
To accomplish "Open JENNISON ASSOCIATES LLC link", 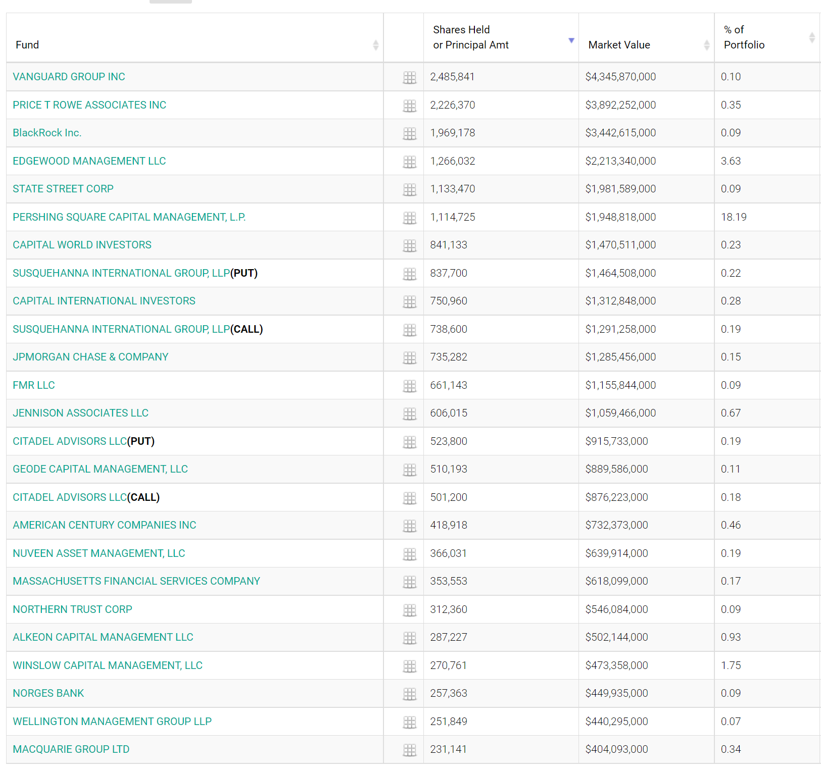I will (x=80, y=413).
